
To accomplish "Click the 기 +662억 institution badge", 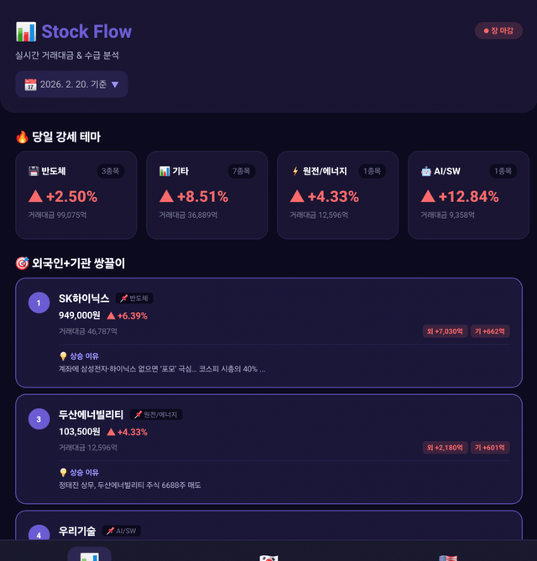I will (x=490, y=331).
